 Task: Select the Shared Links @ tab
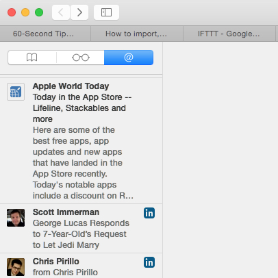click(129, 58)
